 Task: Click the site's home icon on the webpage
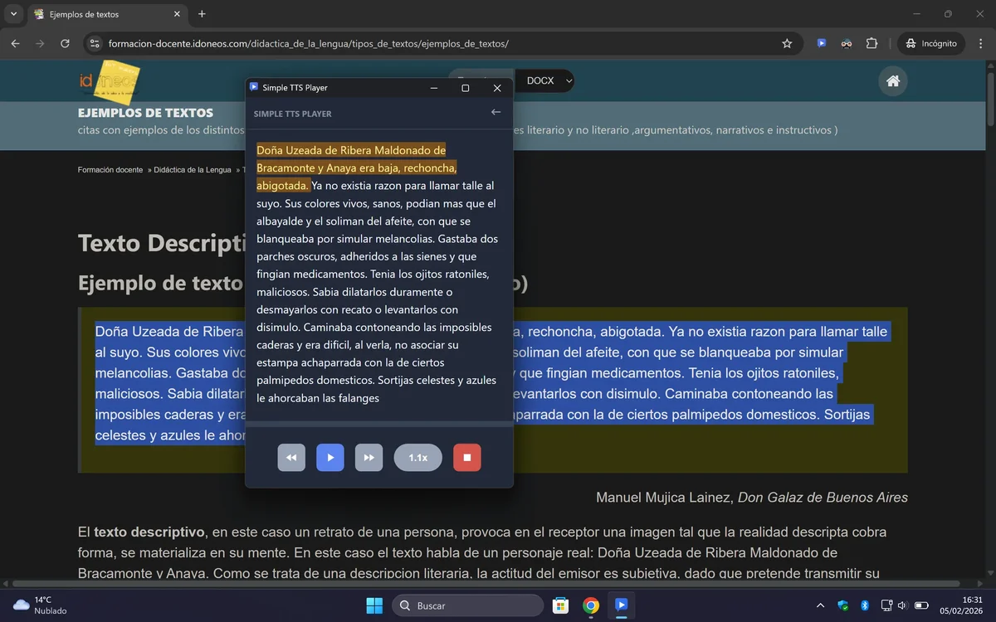click(892, 80)
